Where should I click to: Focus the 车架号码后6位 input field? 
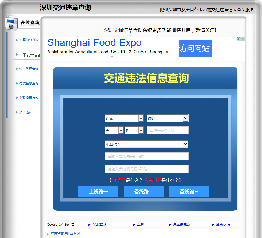coord(147,156)
